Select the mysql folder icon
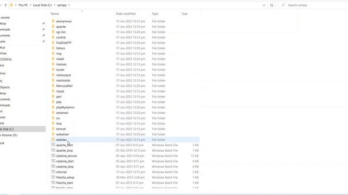The image size is (348, 195). 53,91
